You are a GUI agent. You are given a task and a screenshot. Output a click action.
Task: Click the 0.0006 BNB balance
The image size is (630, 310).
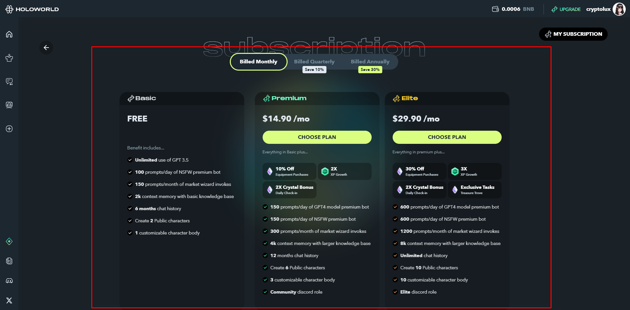click(518, 9)
